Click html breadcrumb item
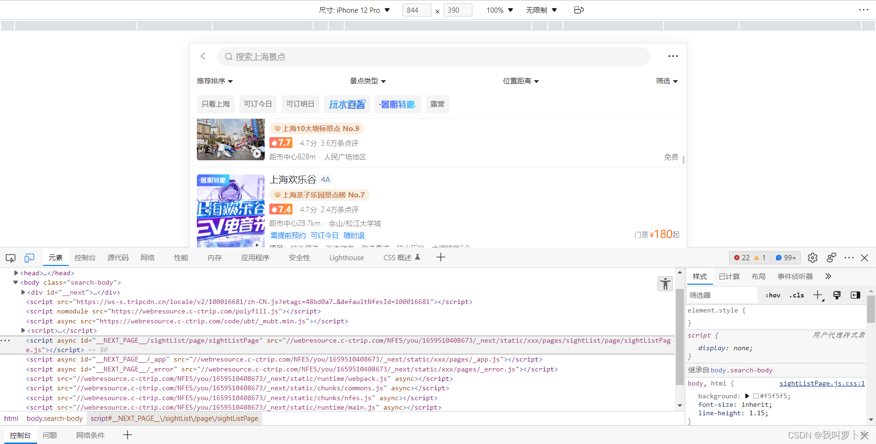876x444 pixels. (11, 419)
